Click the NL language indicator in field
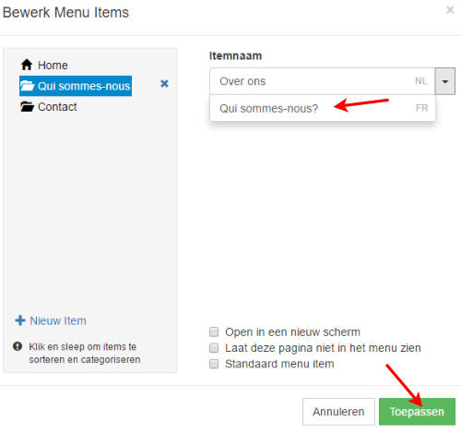Viewport: 461px width, 433px height. [x=420, y=81]
